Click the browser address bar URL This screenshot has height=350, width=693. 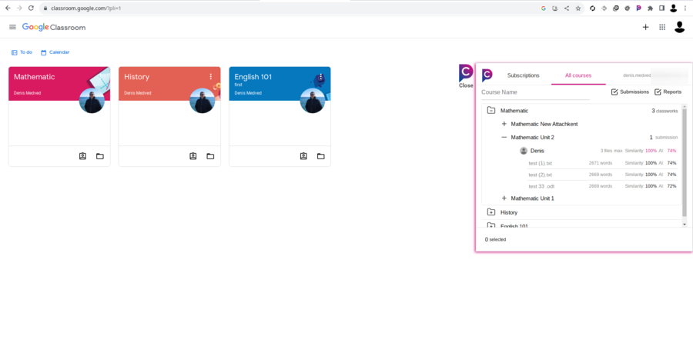[85, 8]
